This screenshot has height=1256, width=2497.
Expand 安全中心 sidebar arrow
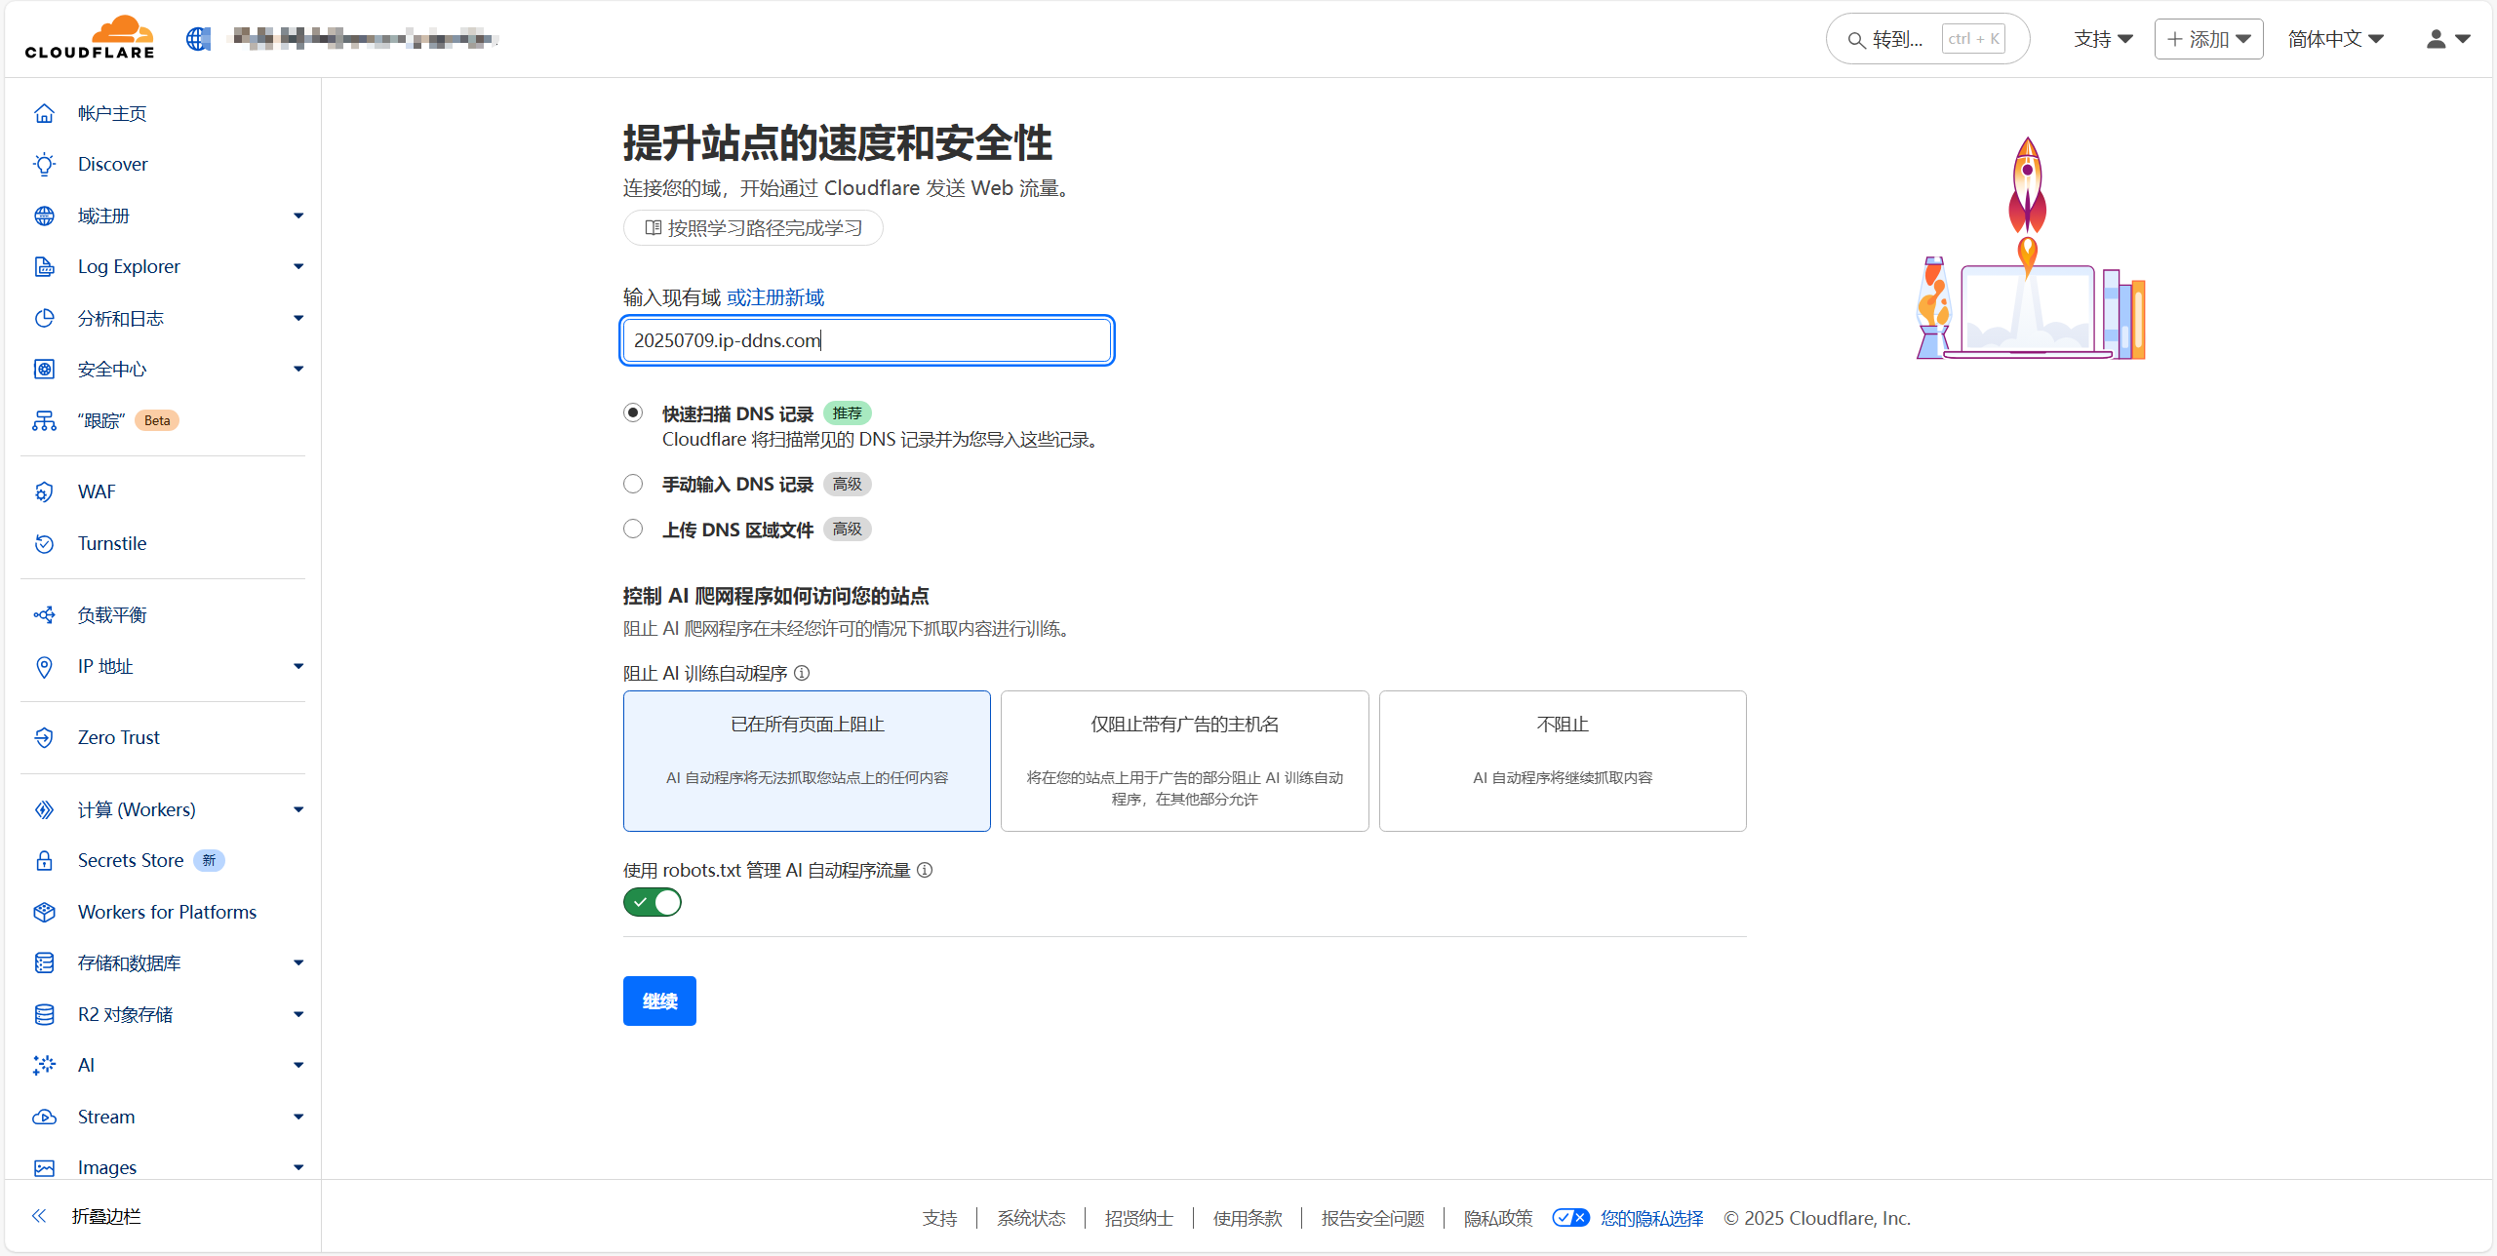point(298,369)
